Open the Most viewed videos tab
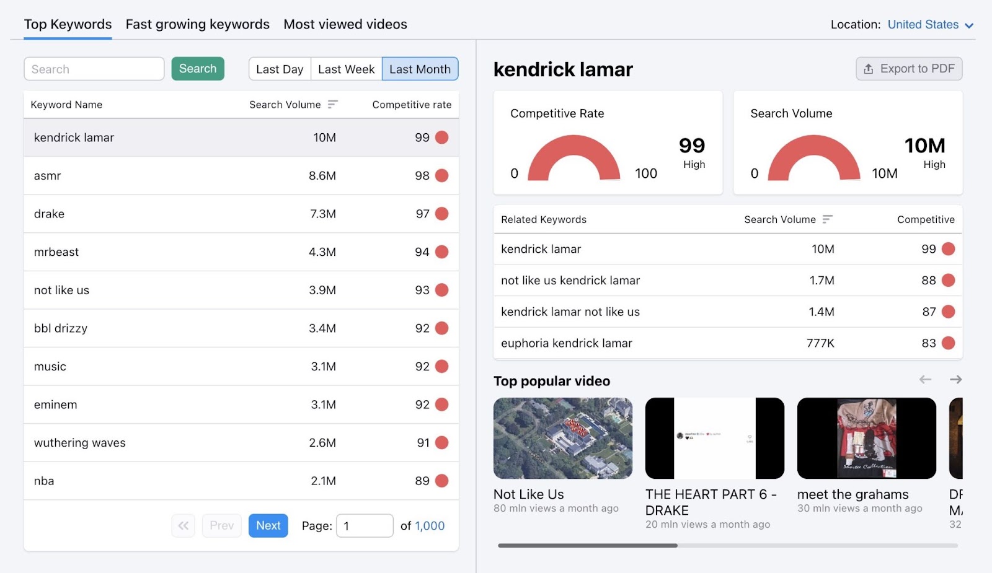 [345, 24]
